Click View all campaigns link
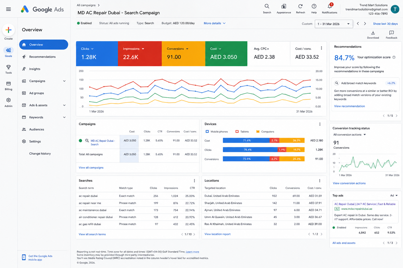This screenshot has width=403, height=268. point(91,167)
